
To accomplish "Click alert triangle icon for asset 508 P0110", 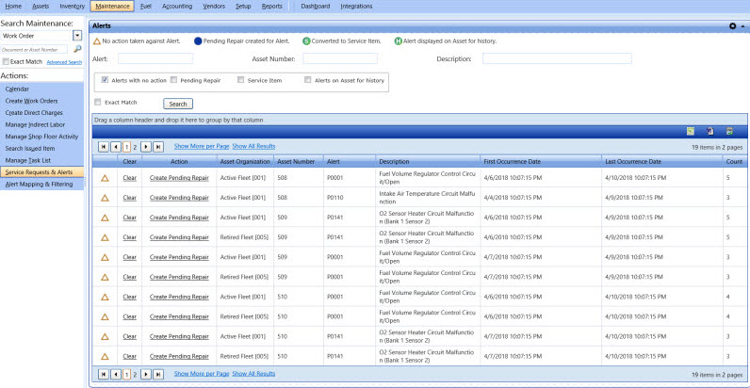I will point(105,198).
